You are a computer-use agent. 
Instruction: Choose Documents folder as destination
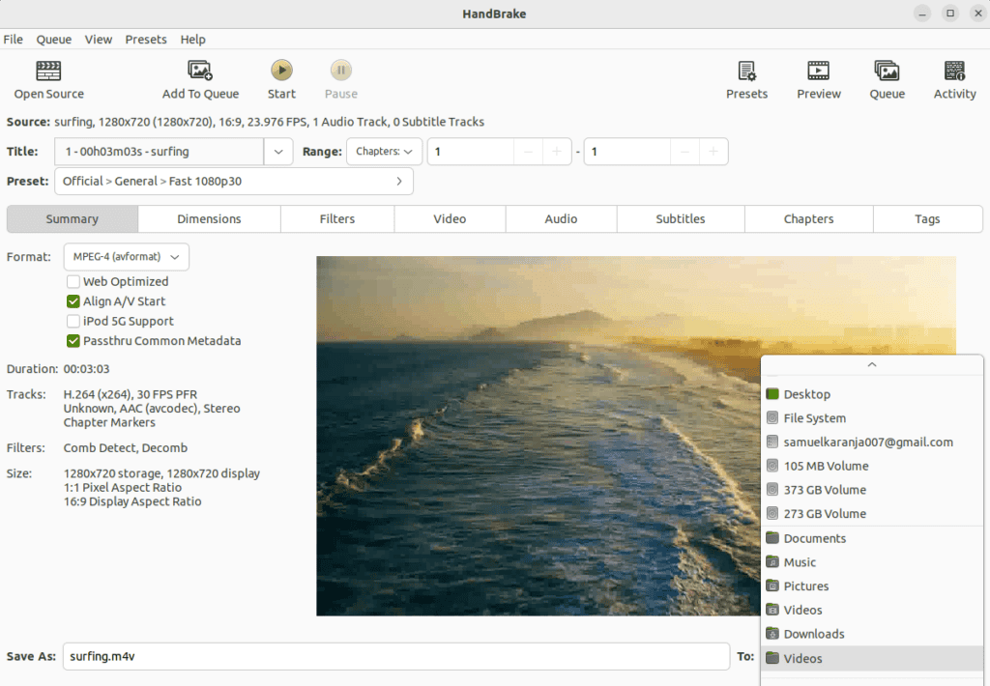872,538
